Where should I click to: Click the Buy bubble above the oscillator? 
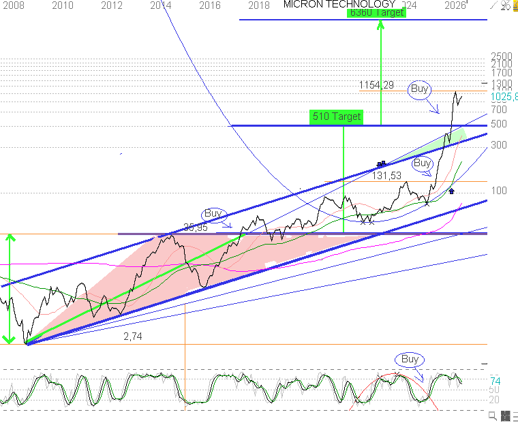pyautogui.click(x=410, y=359)
